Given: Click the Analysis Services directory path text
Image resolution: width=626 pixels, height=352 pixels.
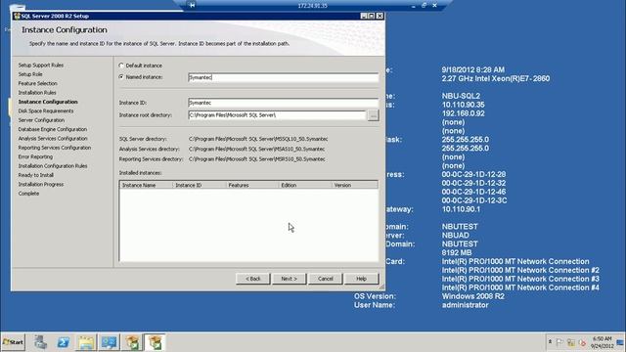Looking at the screenshot, I should pyautogui.click(x=256, y=149).
